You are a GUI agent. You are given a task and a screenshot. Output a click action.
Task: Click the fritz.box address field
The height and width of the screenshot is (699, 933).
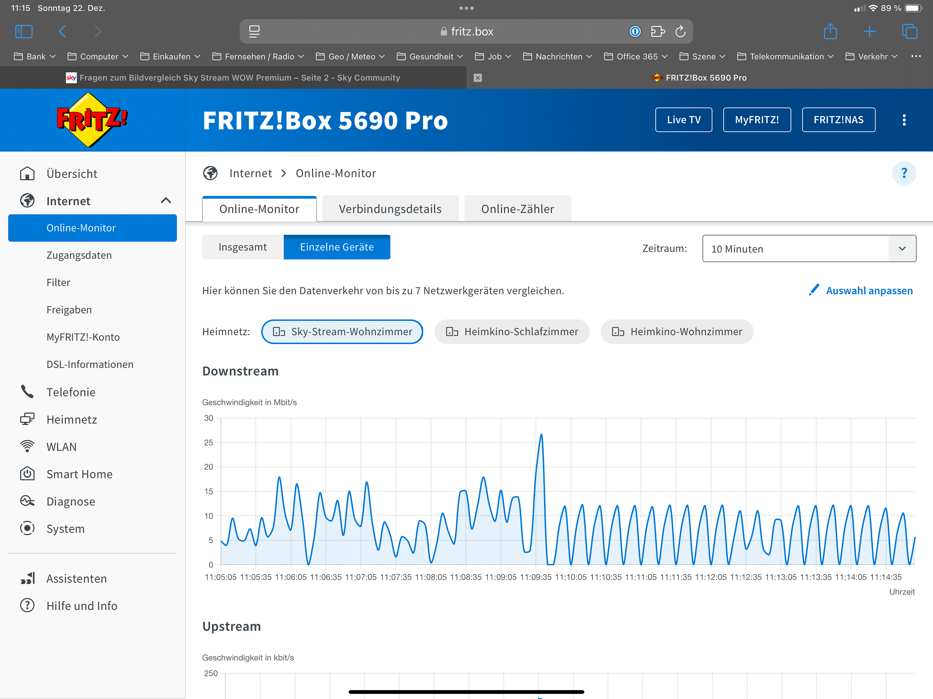tap(466, 32)
